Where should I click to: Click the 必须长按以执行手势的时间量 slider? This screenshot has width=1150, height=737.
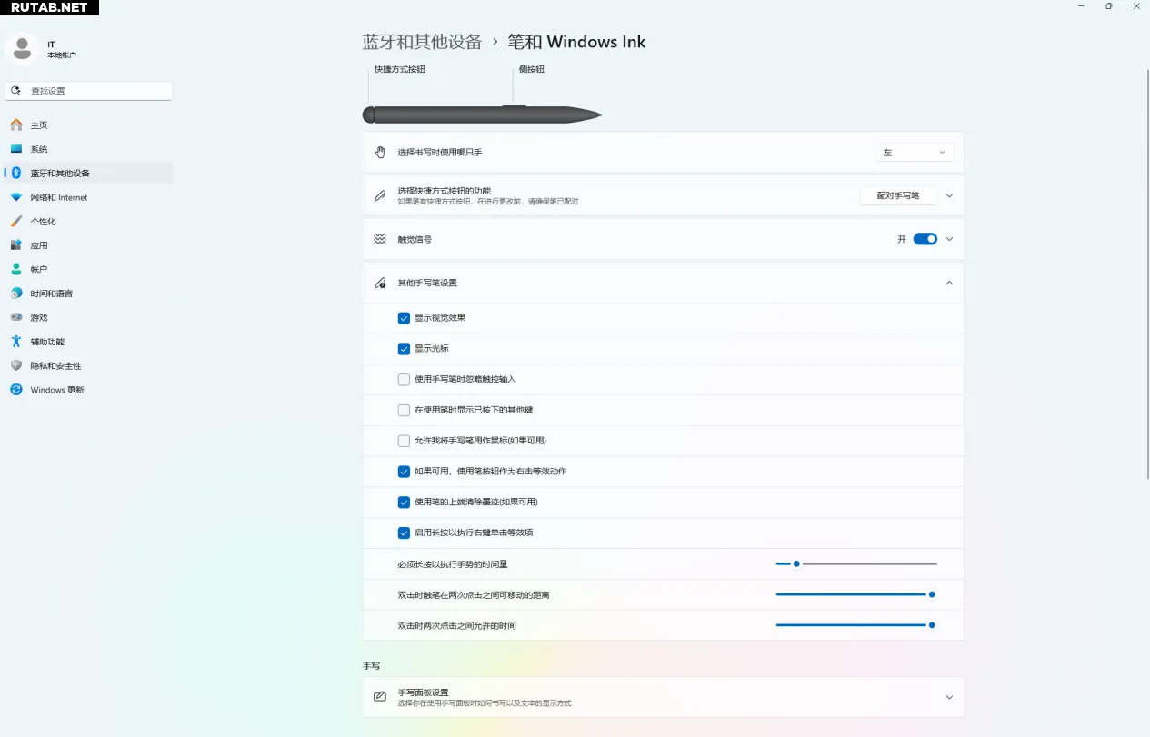(856, 563)
